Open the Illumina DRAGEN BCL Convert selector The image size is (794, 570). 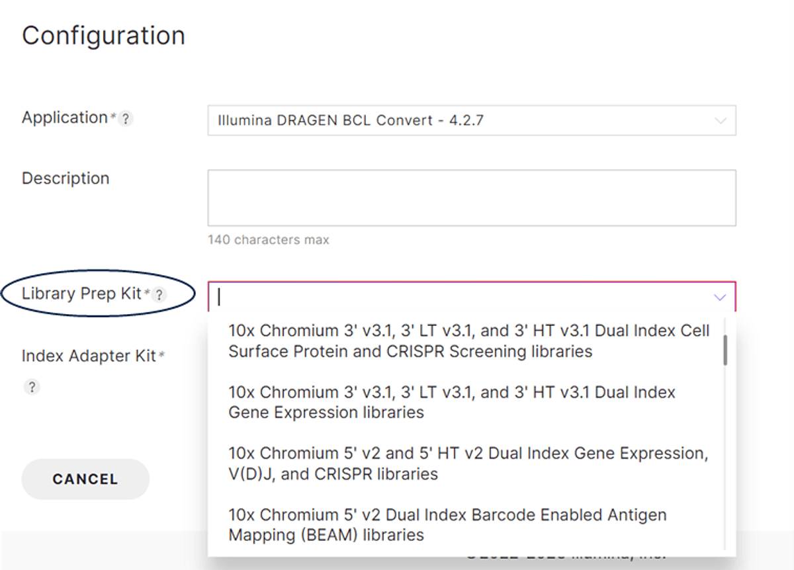472,121
